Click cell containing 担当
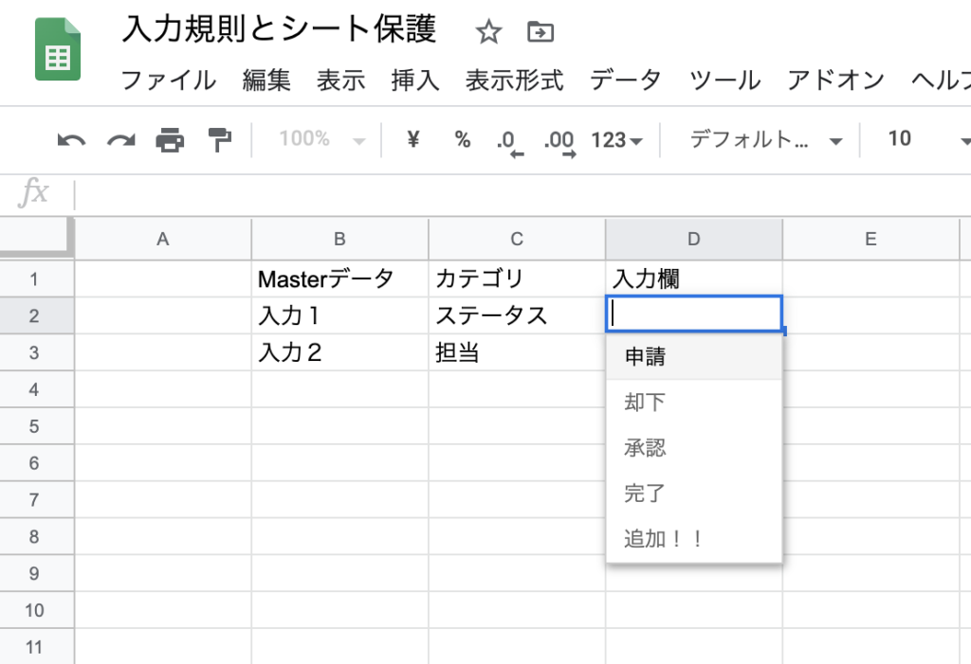 [x=517, y=352]
